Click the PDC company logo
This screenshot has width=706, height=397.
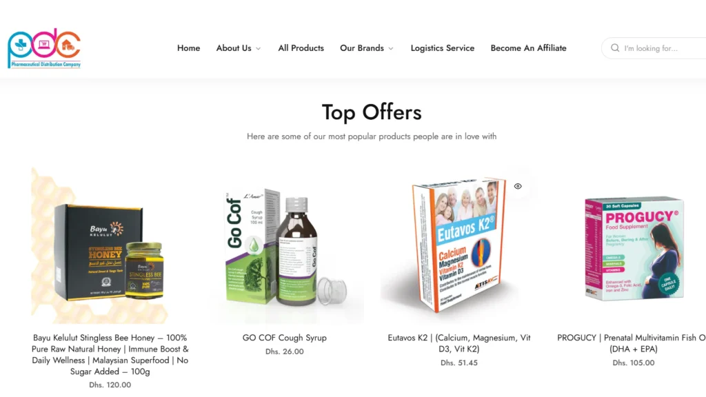tap(44, 48)
